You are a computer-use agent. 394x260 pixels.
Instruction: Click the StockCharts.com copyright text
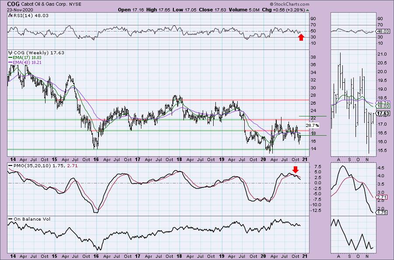pos(289,4)
